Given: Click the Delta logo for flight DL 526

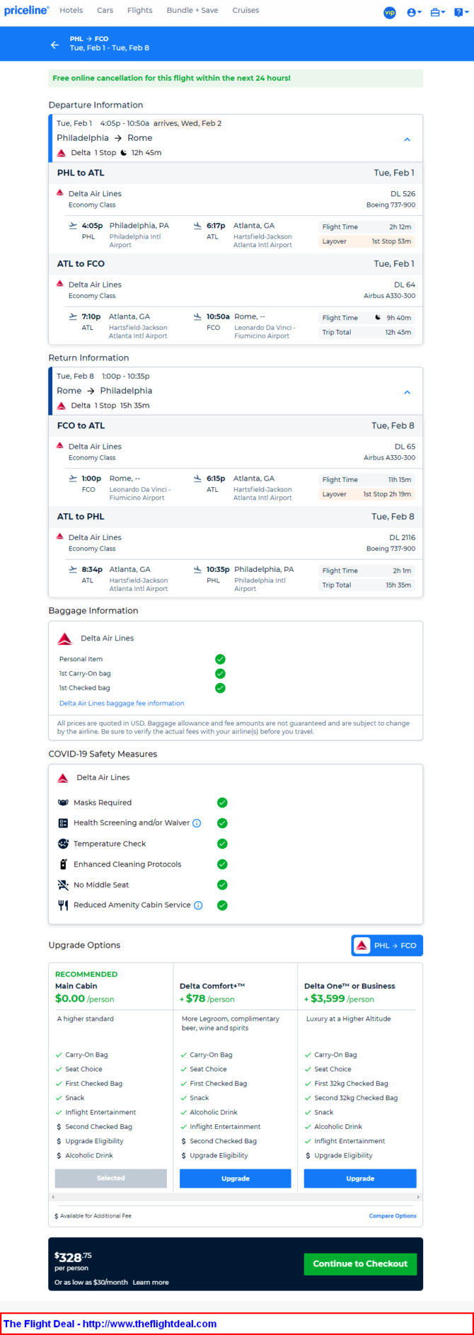Looking at the screenshot, I should point(60,193).
